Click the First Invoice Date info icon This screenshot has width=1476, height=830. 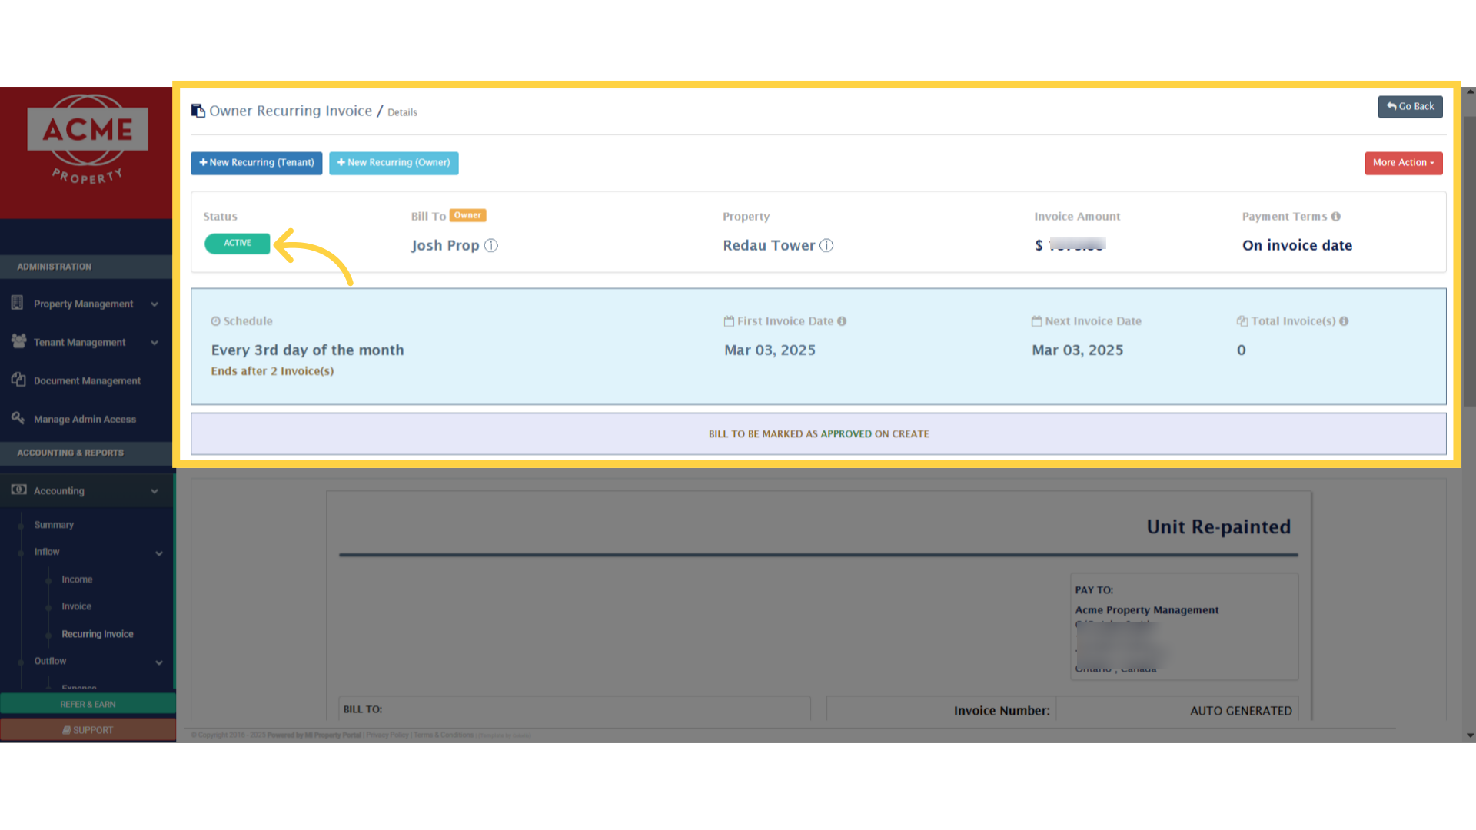842,321
